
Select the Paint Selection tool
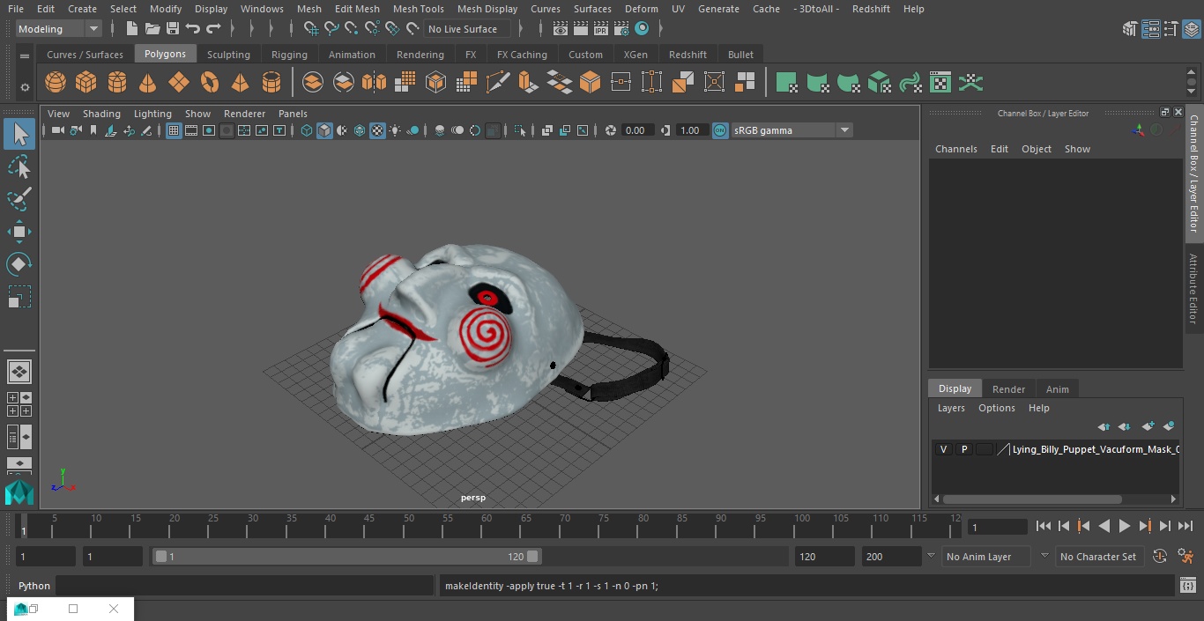(19, 199)
